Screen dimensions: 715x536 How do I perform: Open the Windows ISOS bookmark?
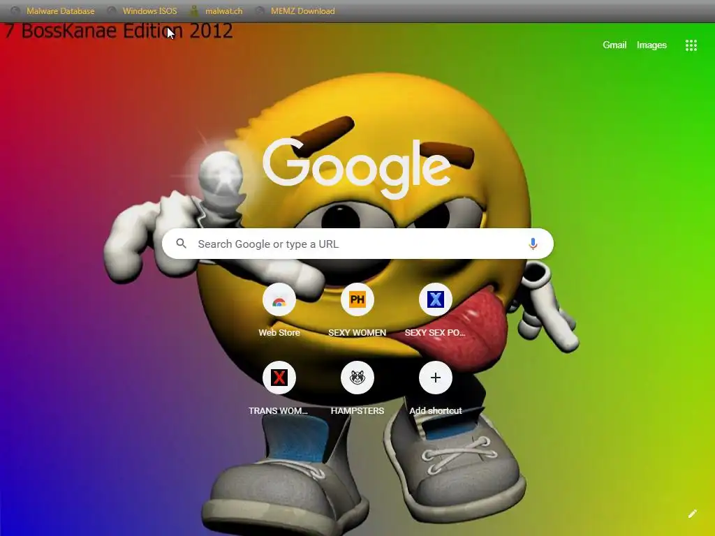pyautogui.click(x=142, y=11)
